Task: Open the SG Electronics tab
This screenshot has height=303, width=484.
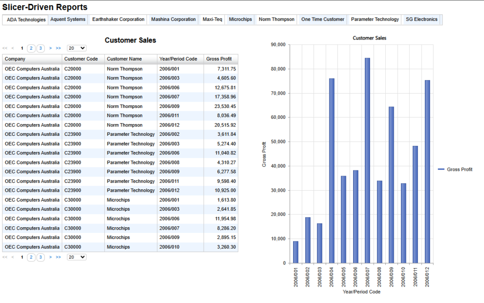Action: tap(422, 19)
